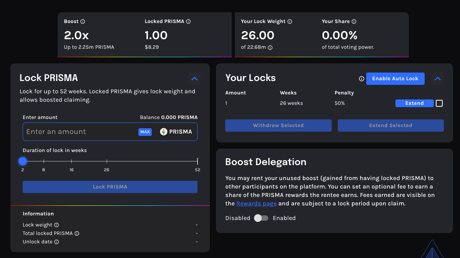Image resolution: width=460 pixels, height=258 pixels.
Task: Click the MAX amount button
Action: (145, 132)
